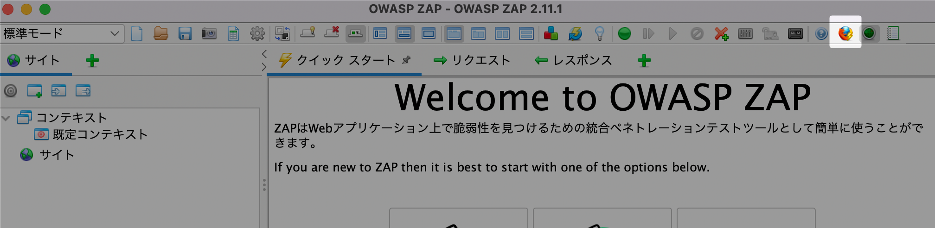Select the stacked panels view icon

click(526, 33)
